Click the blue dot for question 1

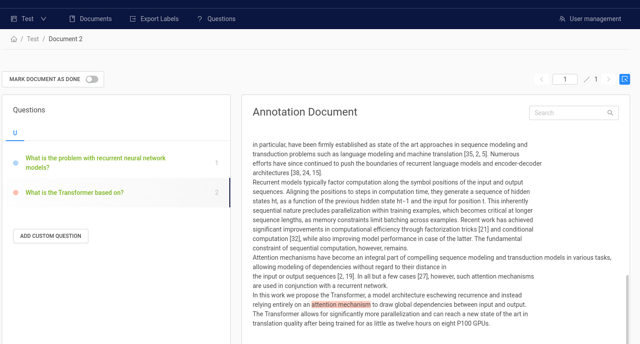16,163
